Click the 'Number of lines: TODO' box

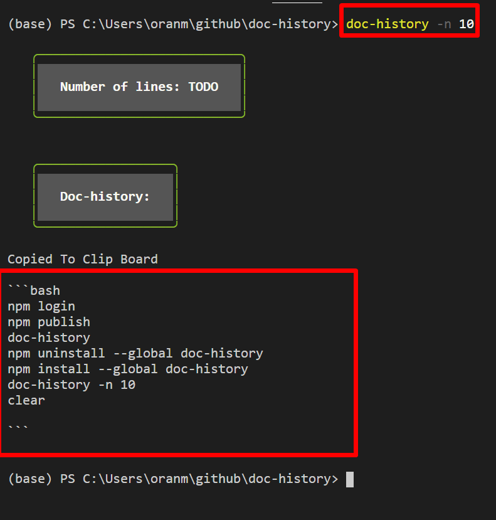pyautogui.click(x=139, y=86)
